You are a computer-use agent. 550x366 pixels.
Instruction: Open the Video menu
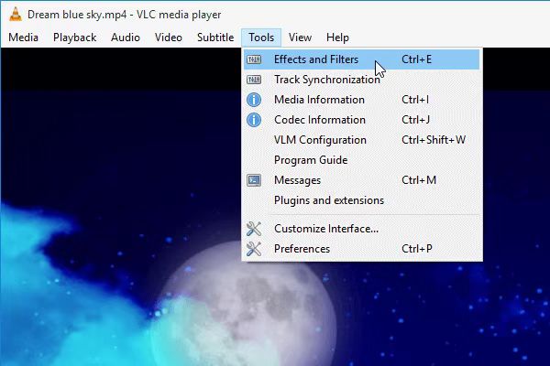[x=169, y=38]
